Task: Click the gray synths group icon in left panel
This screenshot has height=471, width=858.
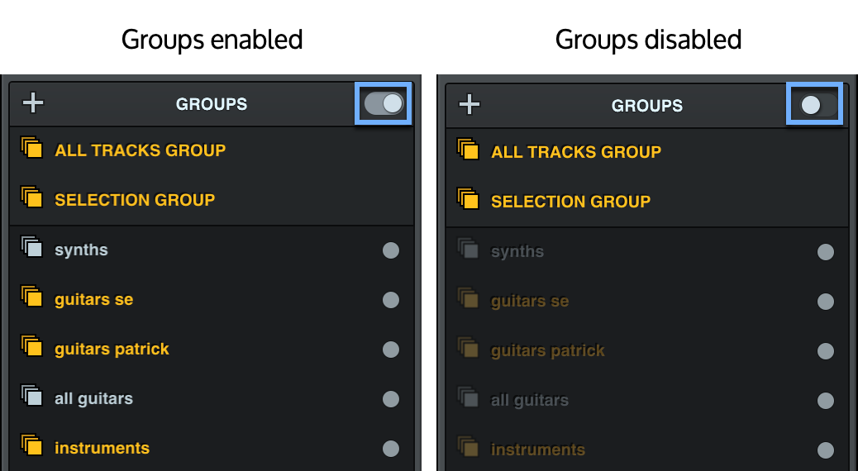Action: 31,249
